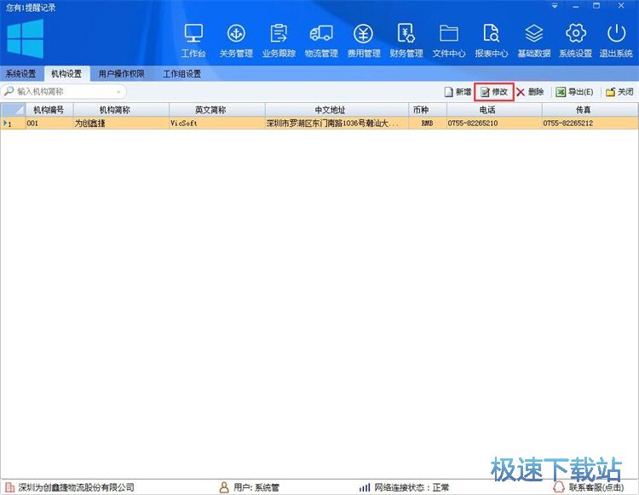Viewport: 639px width, 495px height.
Task: Click the 修改 edit button
Action: tap(494, 92)
